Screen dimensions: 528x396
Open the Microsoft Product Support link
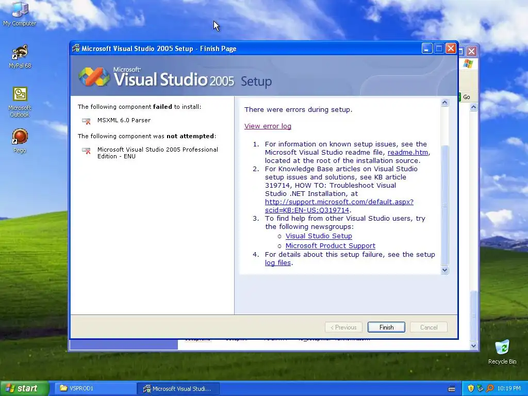(x=331, y=246)
